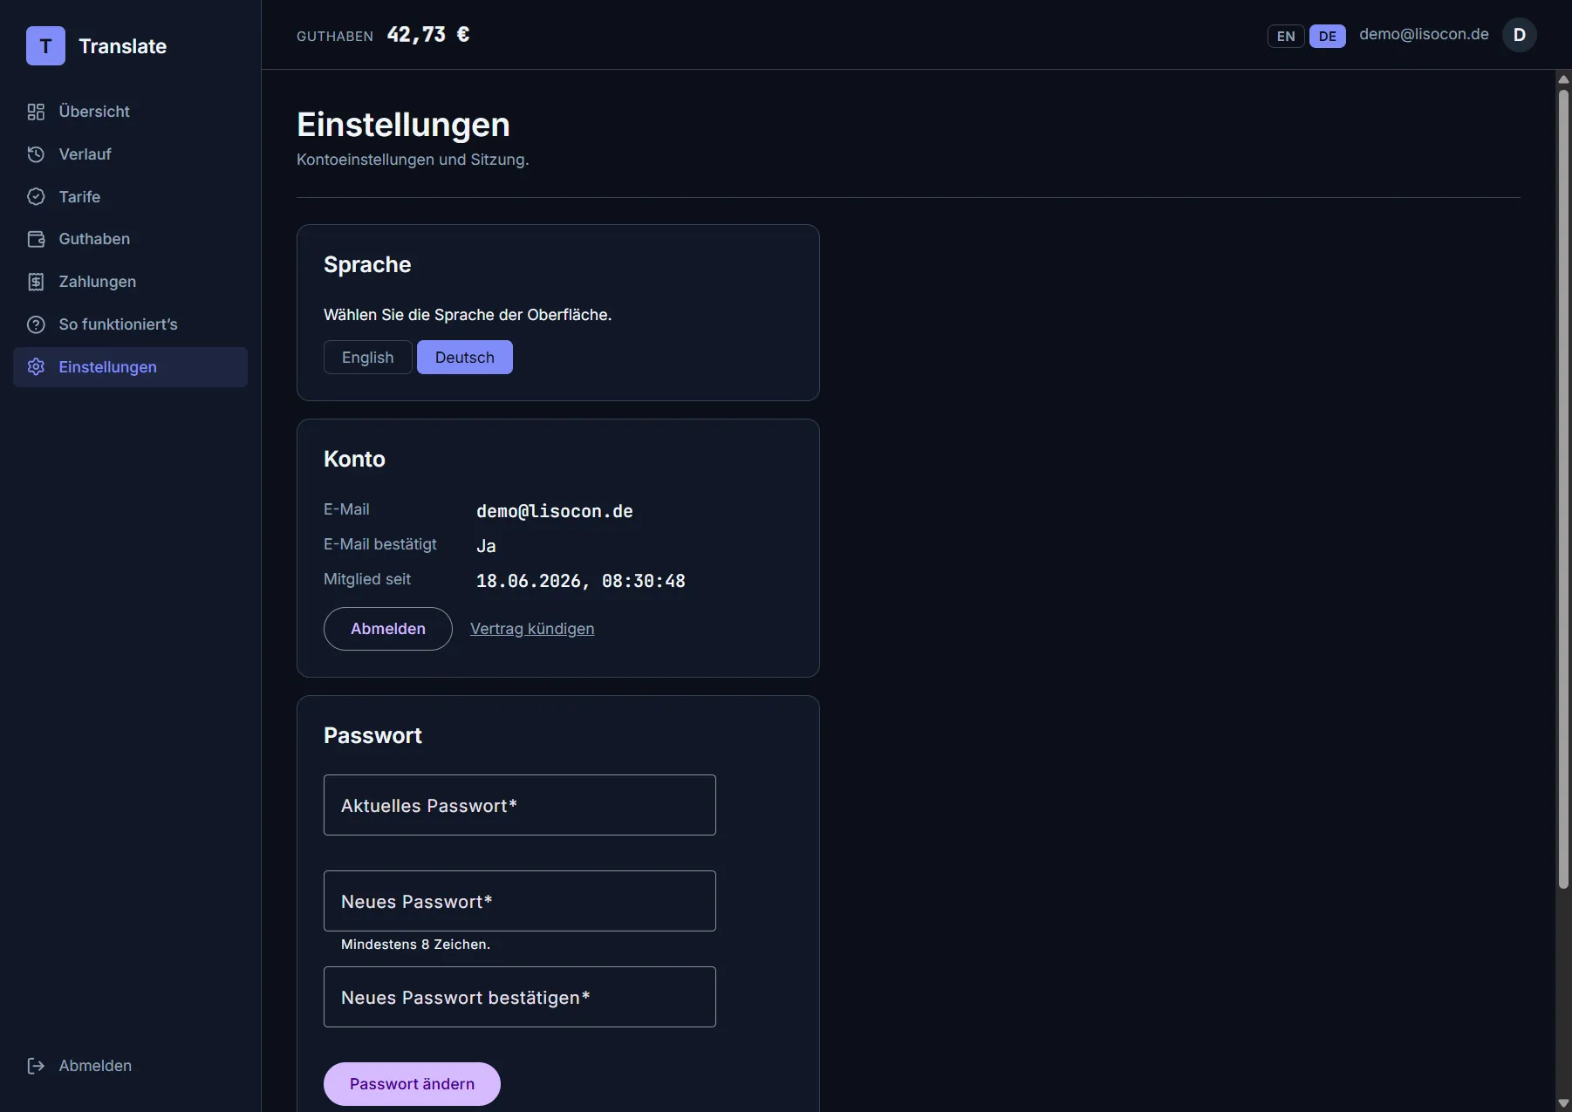Open the Tarife section
The height and width of the screenshot is (1112, 1572).
pyautogui.click(x=131, y=197)
